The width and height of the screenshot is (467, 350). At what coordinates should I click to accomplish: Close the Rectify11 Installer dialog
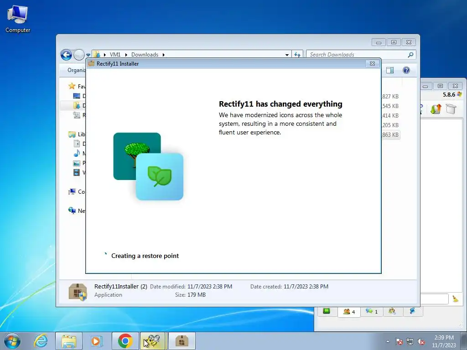pyautogui.click(x=372, y=63)
